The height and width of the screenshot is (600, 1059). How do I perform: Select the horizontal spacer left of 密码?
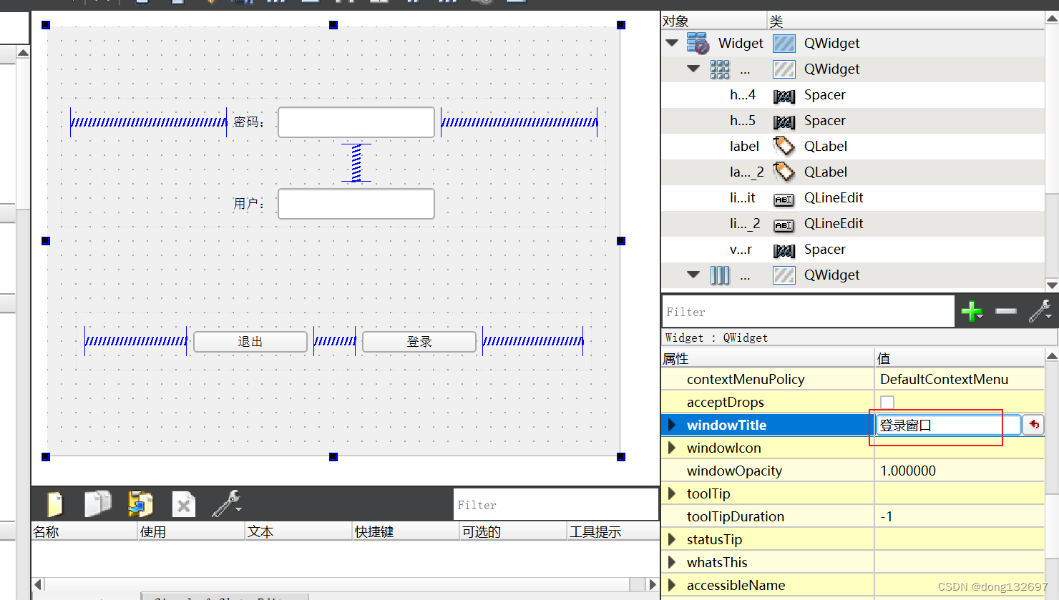(149, 122)
